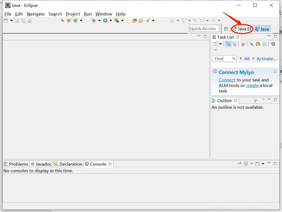
Task: Select the Java perspective button
Action: (x=262, y=29)
